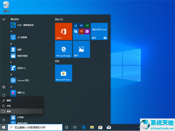Click the letter D section header
The height and width of the screenshot is (131, 175).
(x=11, y=44)
